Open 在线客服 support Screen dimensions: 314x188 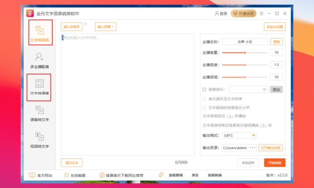[75, 175]
